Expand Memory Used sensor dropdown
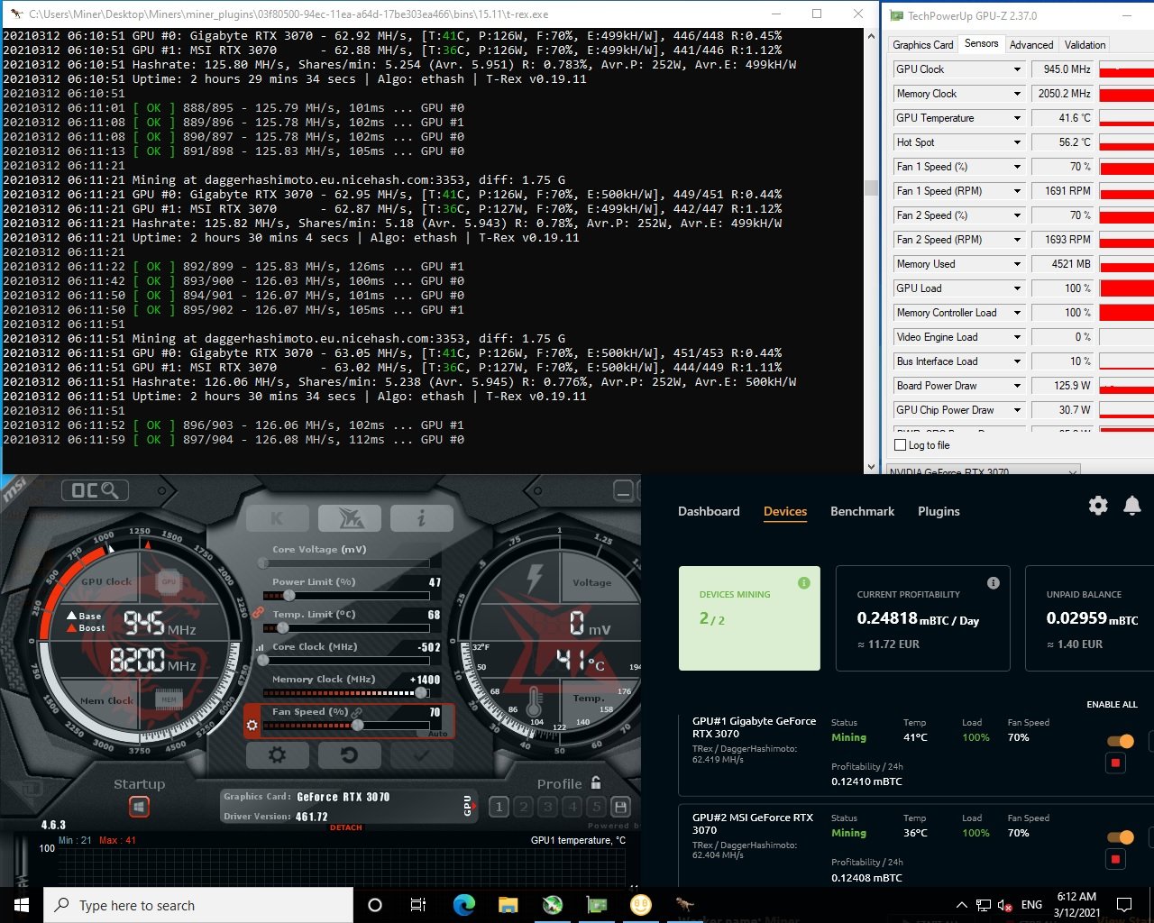Viewport: 1154px width, 923px height. point(1017,264)
